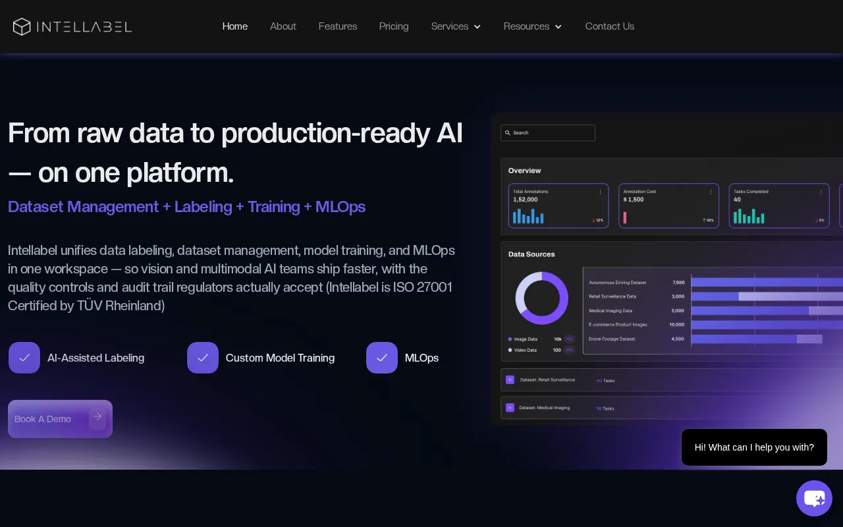Click the 'AI-Assisted Labeling' label
843x527 pixels.
[x=95, y=358]
